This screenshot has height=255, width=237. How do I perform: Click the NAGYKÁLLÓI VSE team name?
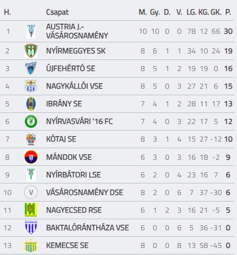coord(74,86)
